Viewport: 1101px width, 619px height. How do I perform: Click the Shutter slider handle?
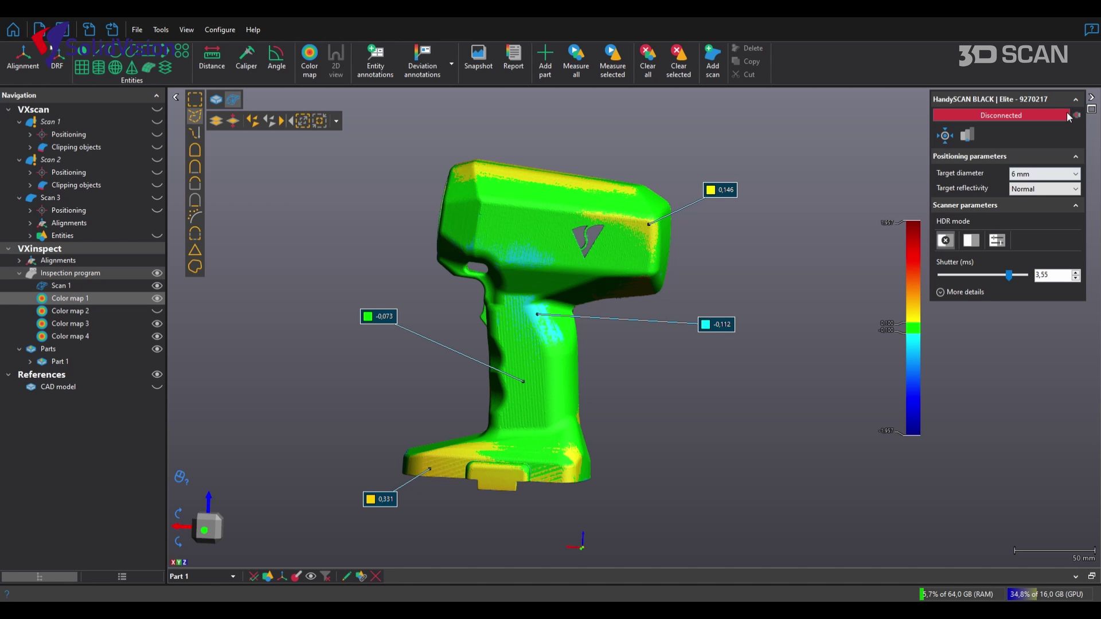click(1009, 275)
